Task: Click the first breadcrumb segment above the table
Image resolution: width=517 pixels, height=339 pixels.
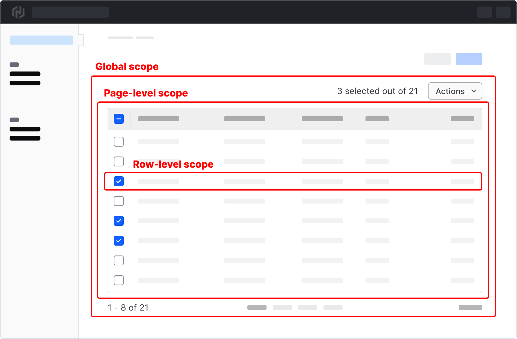Action: (120, 37)
